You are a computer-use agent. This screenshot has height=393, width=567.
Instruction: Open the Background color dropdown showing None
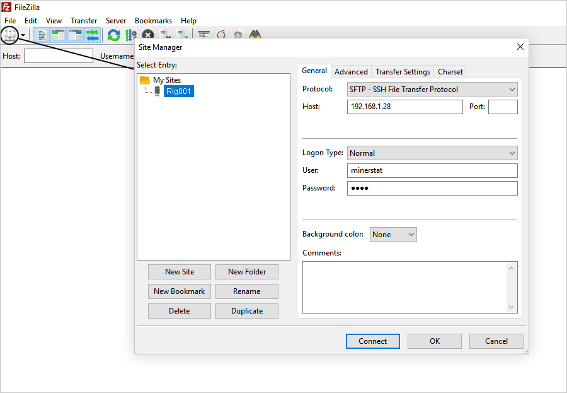coord(393,235)
